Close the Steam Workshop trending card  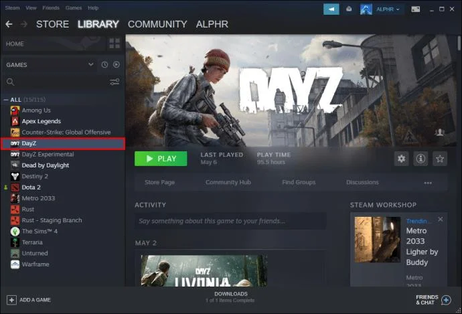point(440,219)
